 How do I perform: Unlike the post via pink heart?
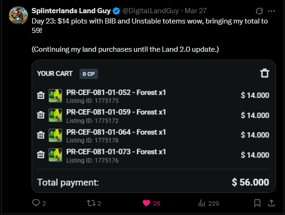146,203
